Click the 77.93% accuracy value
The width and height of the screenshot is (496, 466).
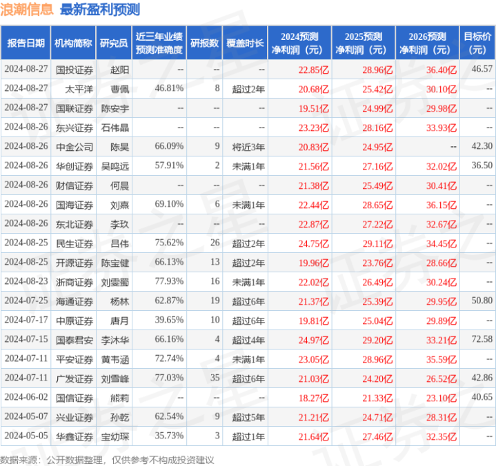[169, 281]
